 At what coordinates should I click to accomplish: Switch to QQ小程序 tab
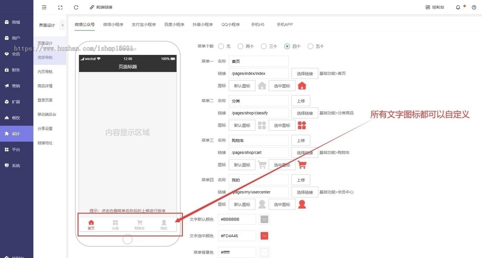[231, 24]
